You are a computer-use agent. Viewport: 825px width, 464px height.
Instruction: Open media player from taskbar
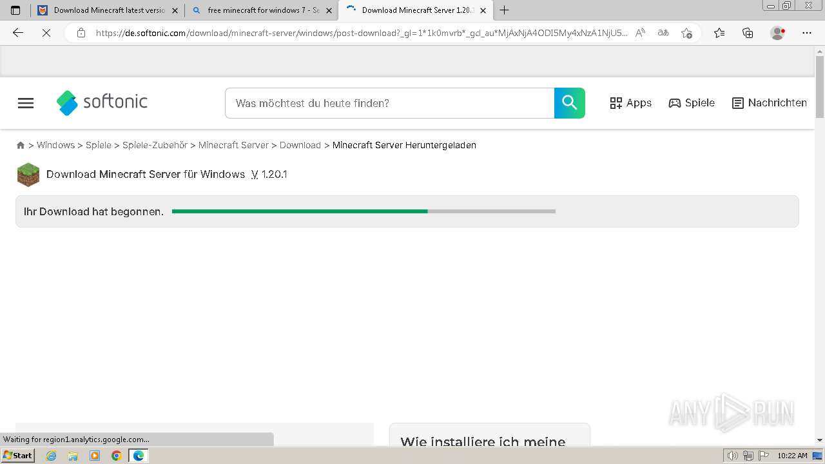95,456
